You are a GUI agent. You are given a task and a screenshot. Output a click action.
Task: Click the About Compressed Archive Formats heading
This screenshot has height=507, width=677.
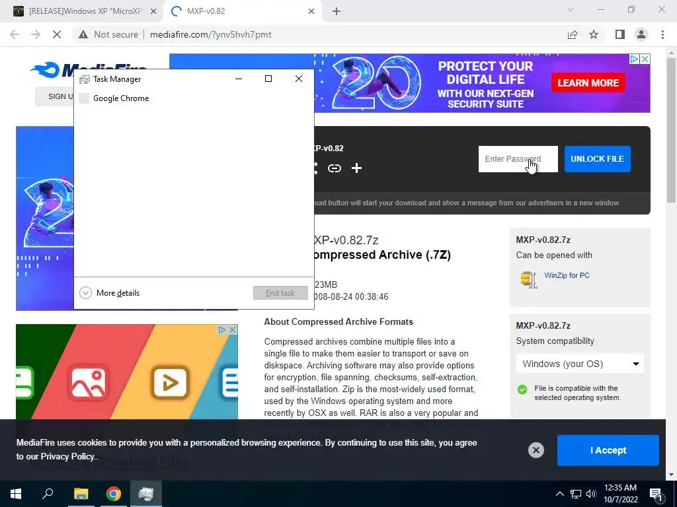coord(338,322)
